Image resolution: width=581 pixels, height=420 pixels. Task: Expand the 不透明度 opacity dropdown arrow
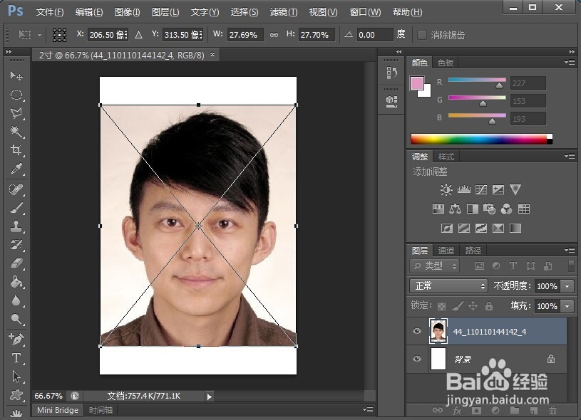tap(567, 285)
